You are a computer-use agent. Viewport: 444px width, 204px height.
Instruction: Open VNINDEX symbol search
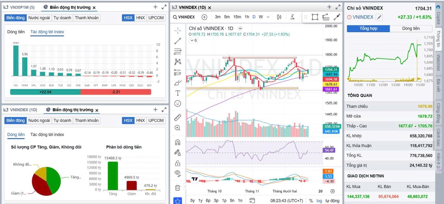coord(184,17)
